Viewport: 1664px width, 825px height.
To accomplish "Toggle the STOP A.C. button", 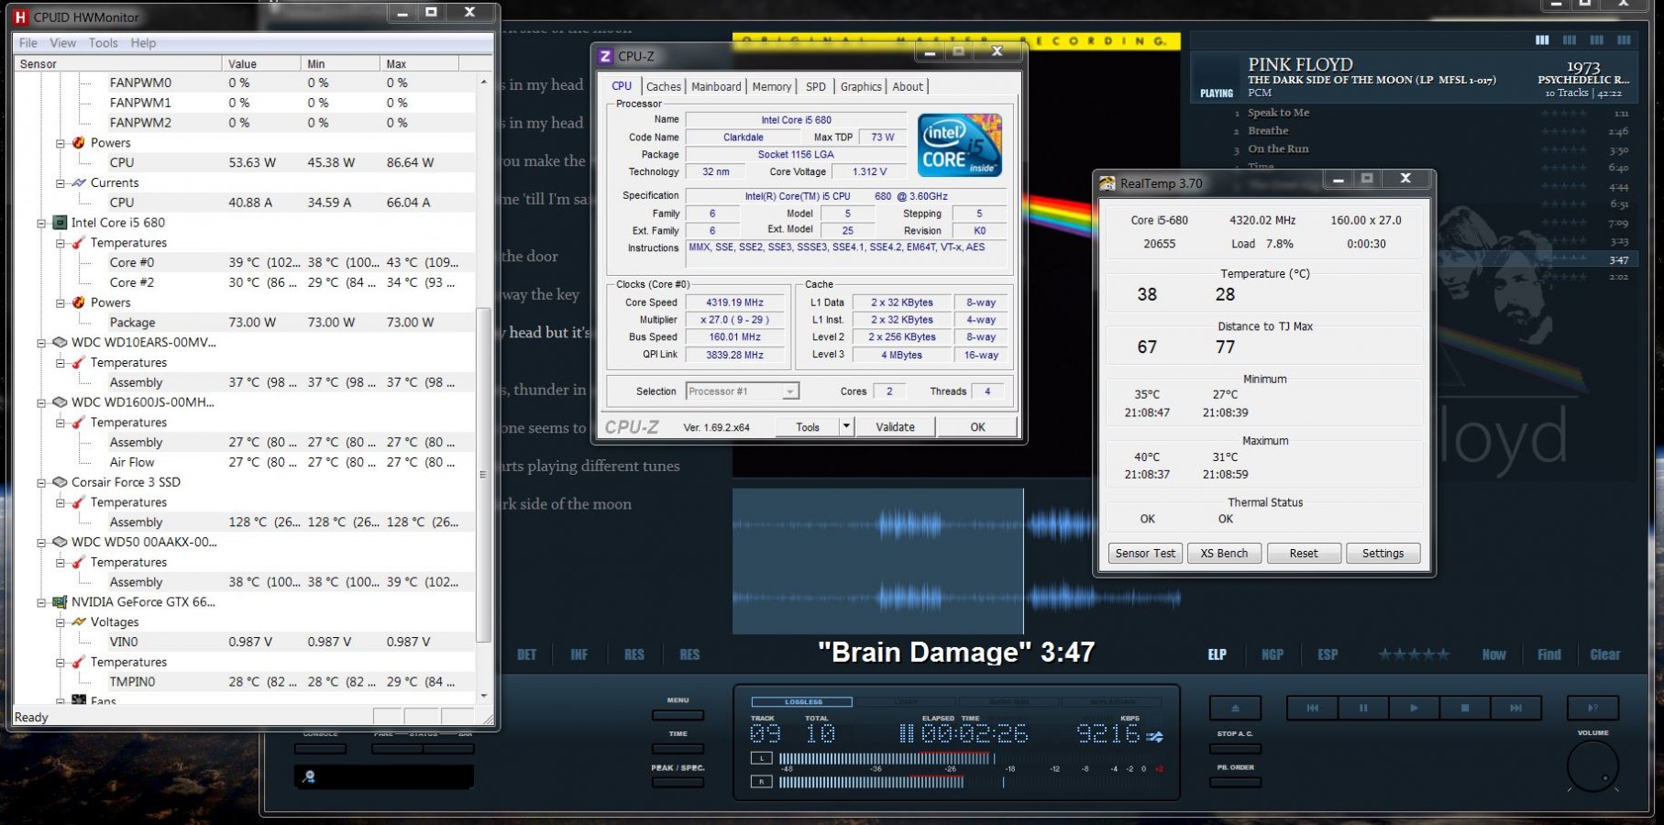I will tap(1235, 749).
